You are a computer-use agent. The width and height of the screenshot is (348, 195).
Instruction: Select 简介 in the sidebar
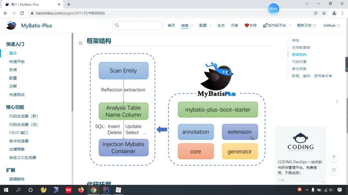click(x=13, y=53)
